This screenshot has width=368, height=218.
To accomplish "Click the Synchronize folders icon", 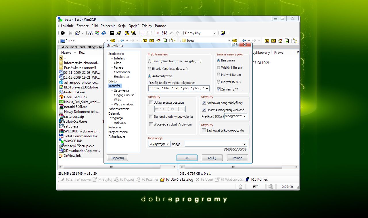I will click(97, 33).
